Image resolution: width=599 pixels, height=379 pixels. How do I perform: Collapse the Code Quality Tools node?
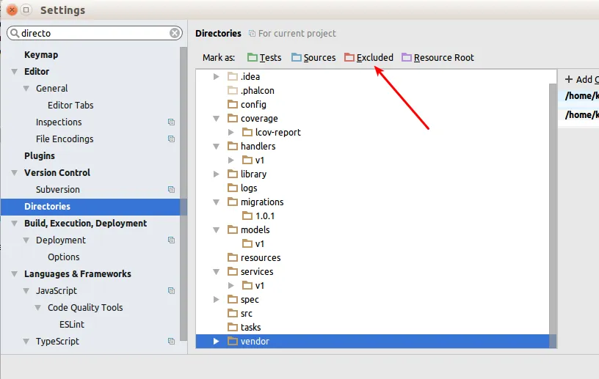[x=38, y=308]
